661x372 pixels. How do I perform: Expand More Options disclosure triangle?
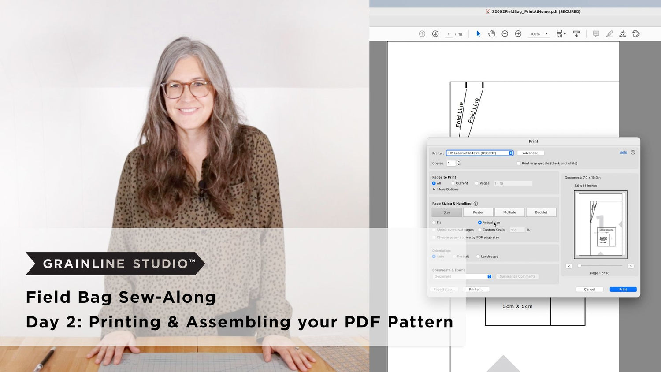coord(434,190)
